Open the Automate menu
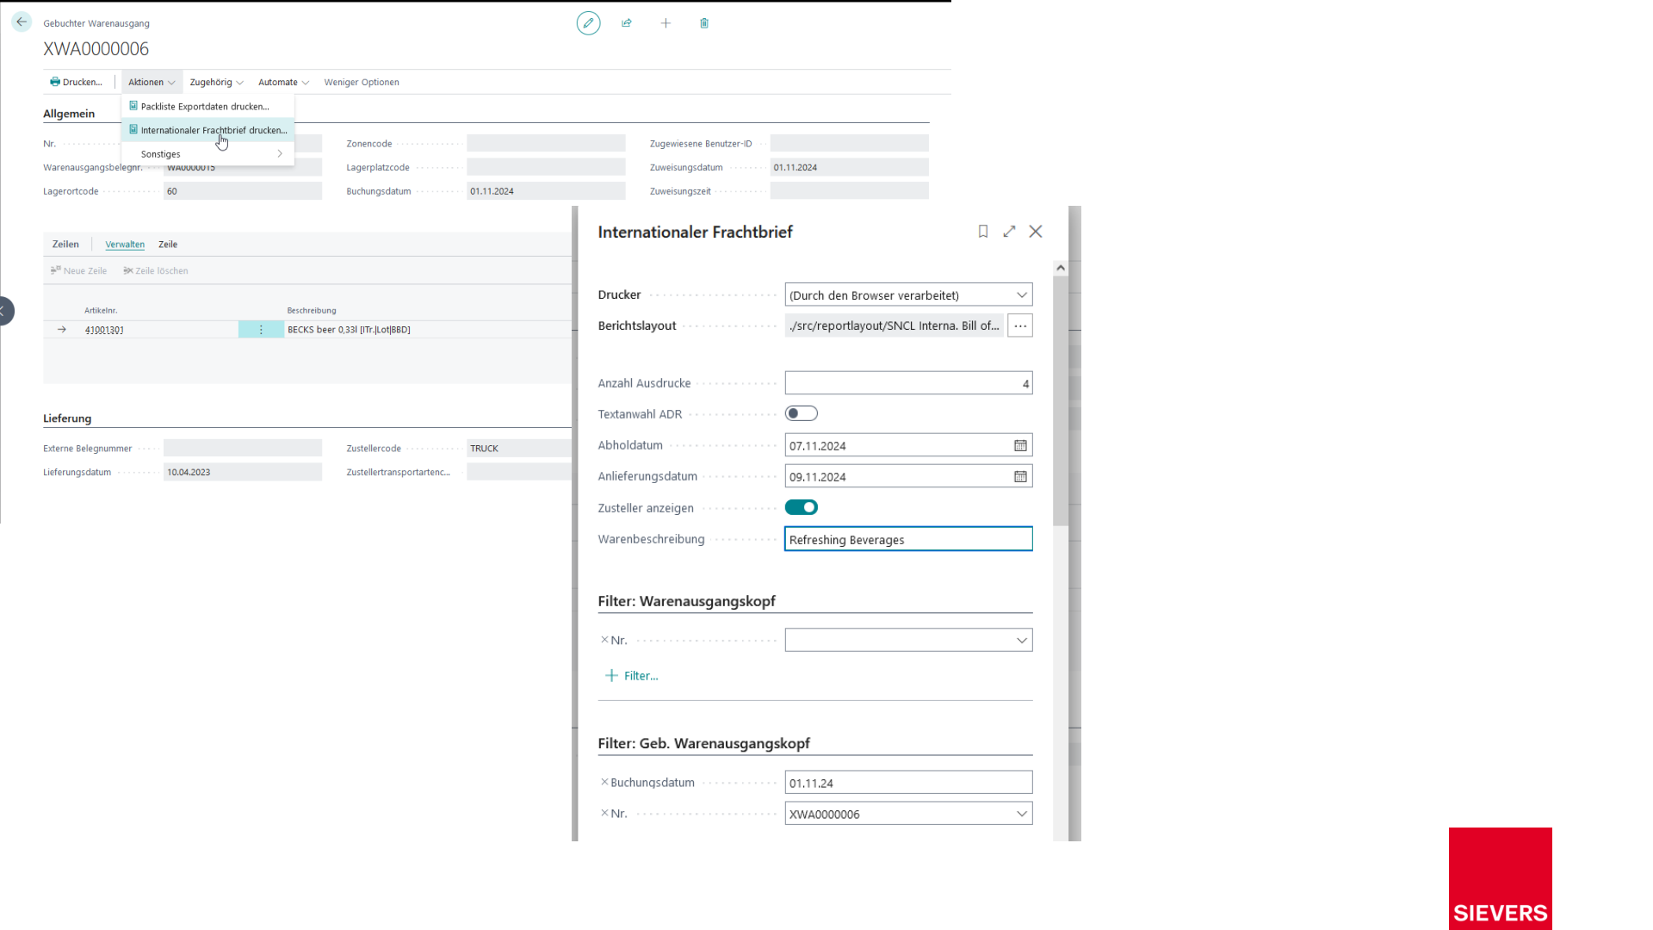The width and height of the screenshot is (1653, 930). click(x=283, y=82)
